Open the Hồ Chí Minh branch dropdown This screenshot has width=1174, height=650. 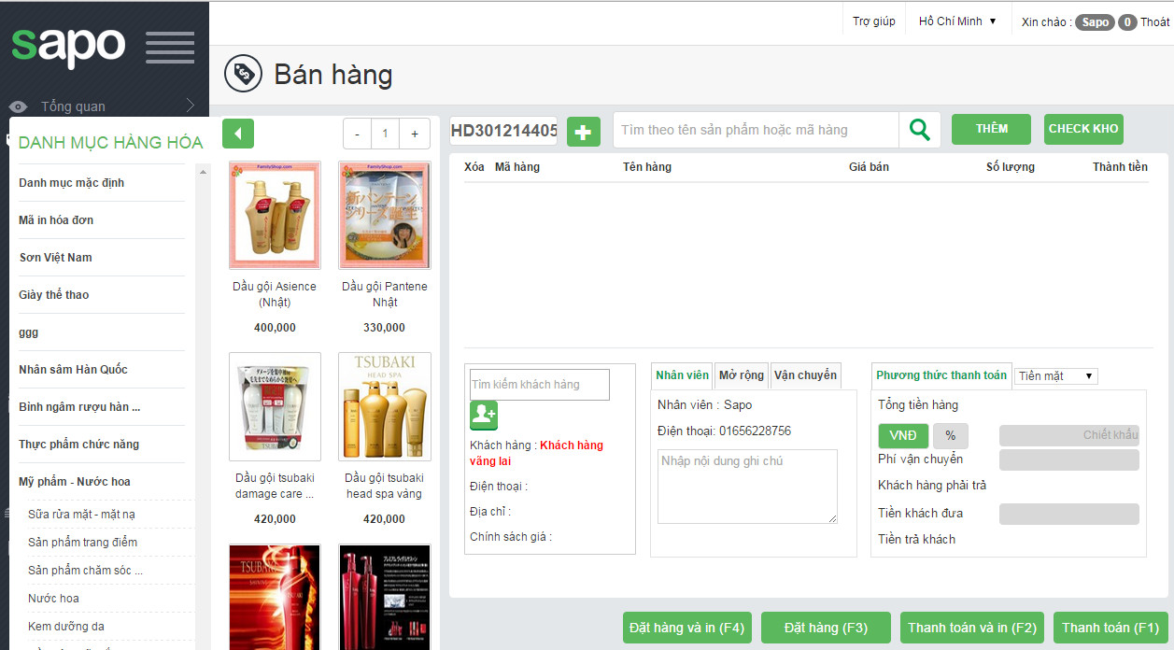click(957, 21)
